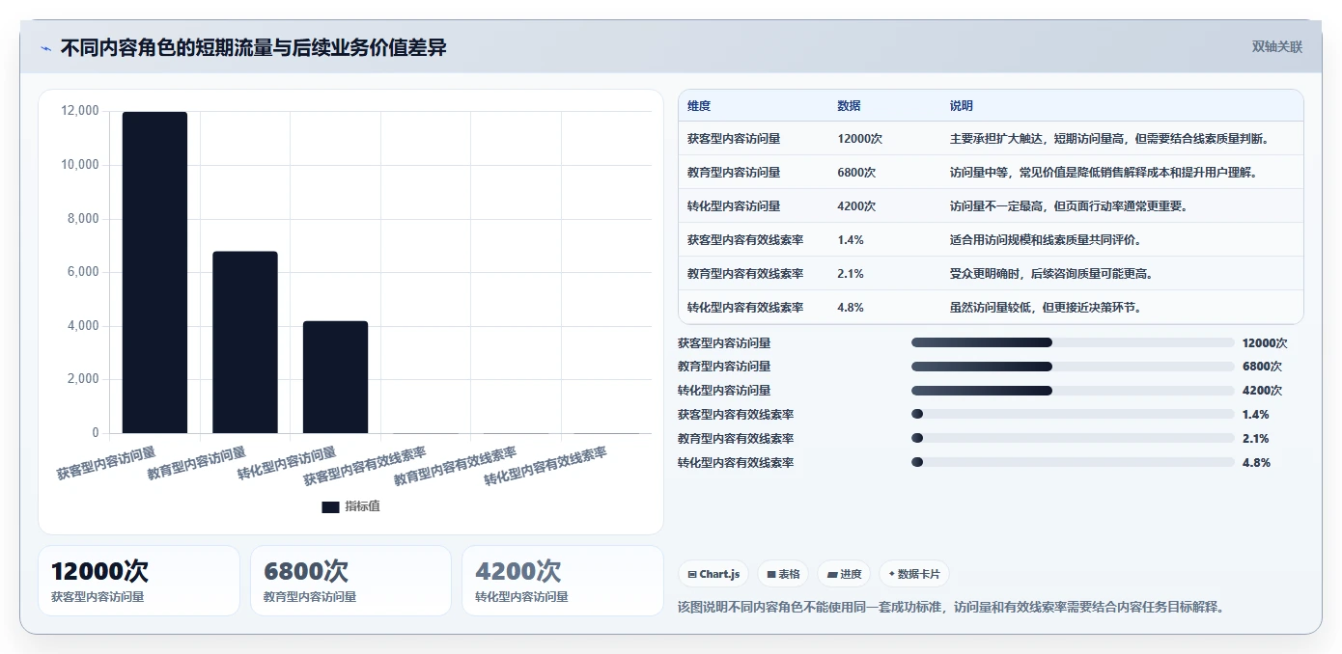Screen dimensions: 1342x654
Task: Click the 获客型内容有效线索率 progress bar
Action: 1073,415
